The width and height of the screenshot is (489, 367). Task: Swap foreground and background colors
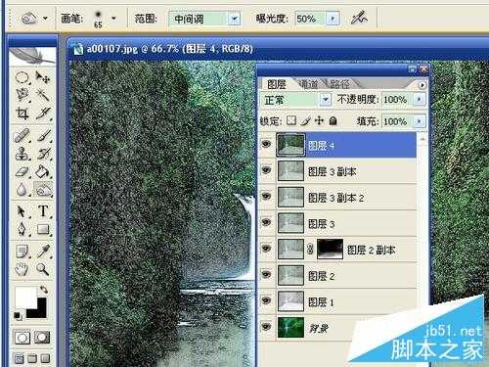44,290
